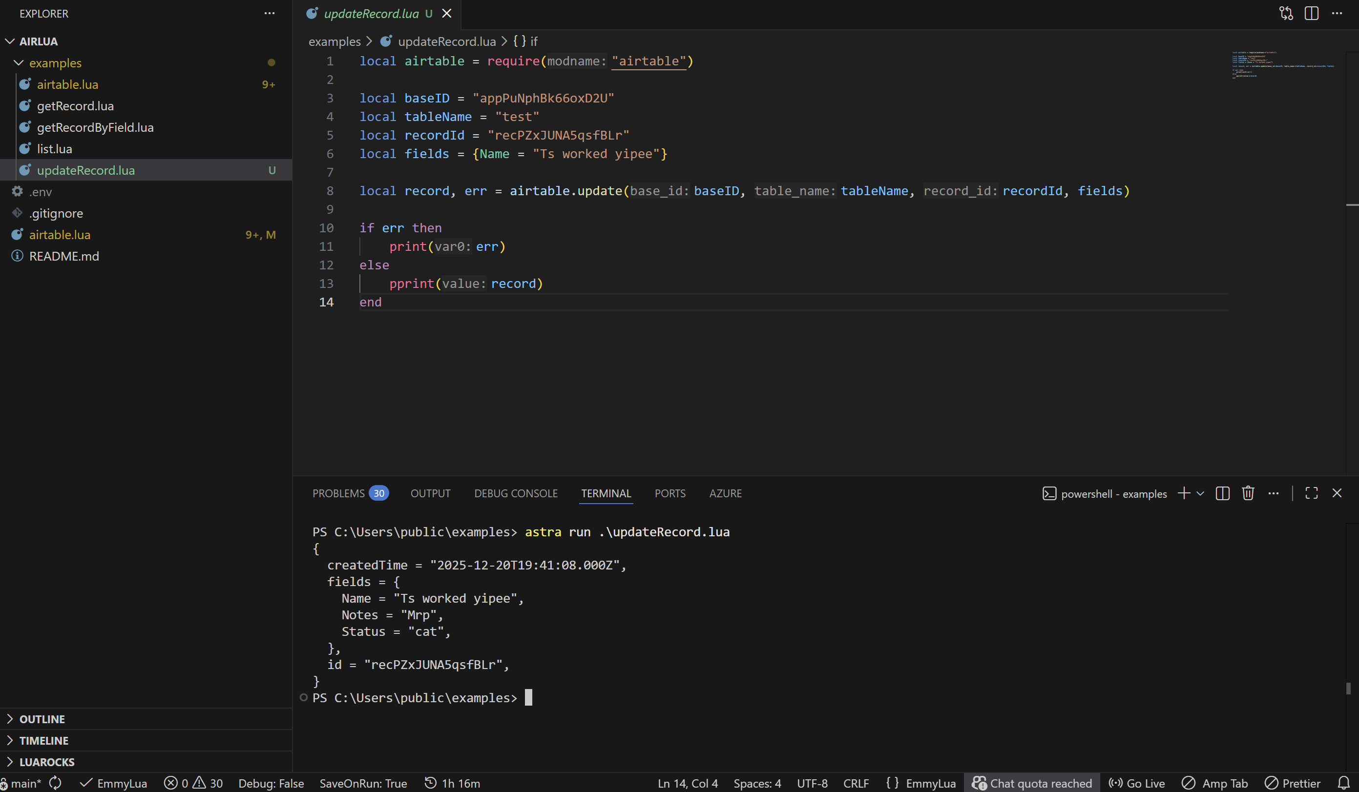1359x792 pixels.
Task: Toggle the SaveOnRun: True status item
Action: (363, 783)
